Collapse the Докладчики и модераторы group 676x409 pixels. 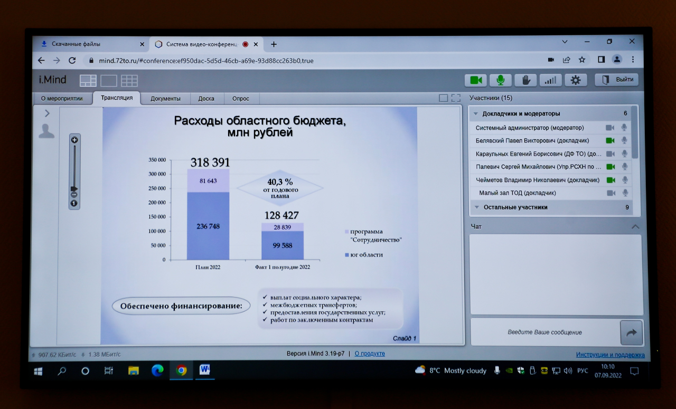[x=476, y=113]
